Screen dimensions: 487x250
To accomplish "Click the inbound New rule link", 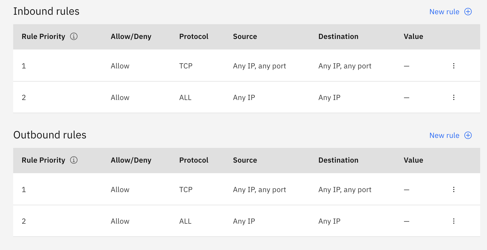I will pos(444,12).
